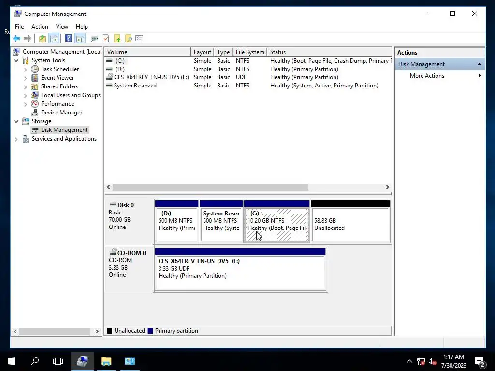Select Event Viewer in the tree
495x371 pixels.
57,78
